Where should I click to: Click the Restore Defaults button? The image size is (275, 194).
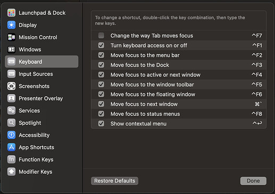coord(114,181)
